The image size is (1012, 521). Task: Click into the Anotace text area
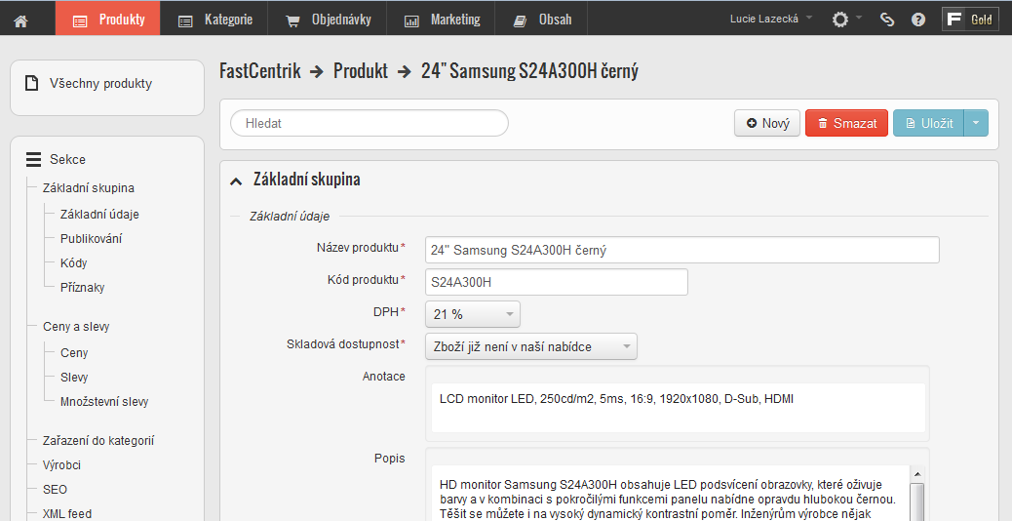678,408
